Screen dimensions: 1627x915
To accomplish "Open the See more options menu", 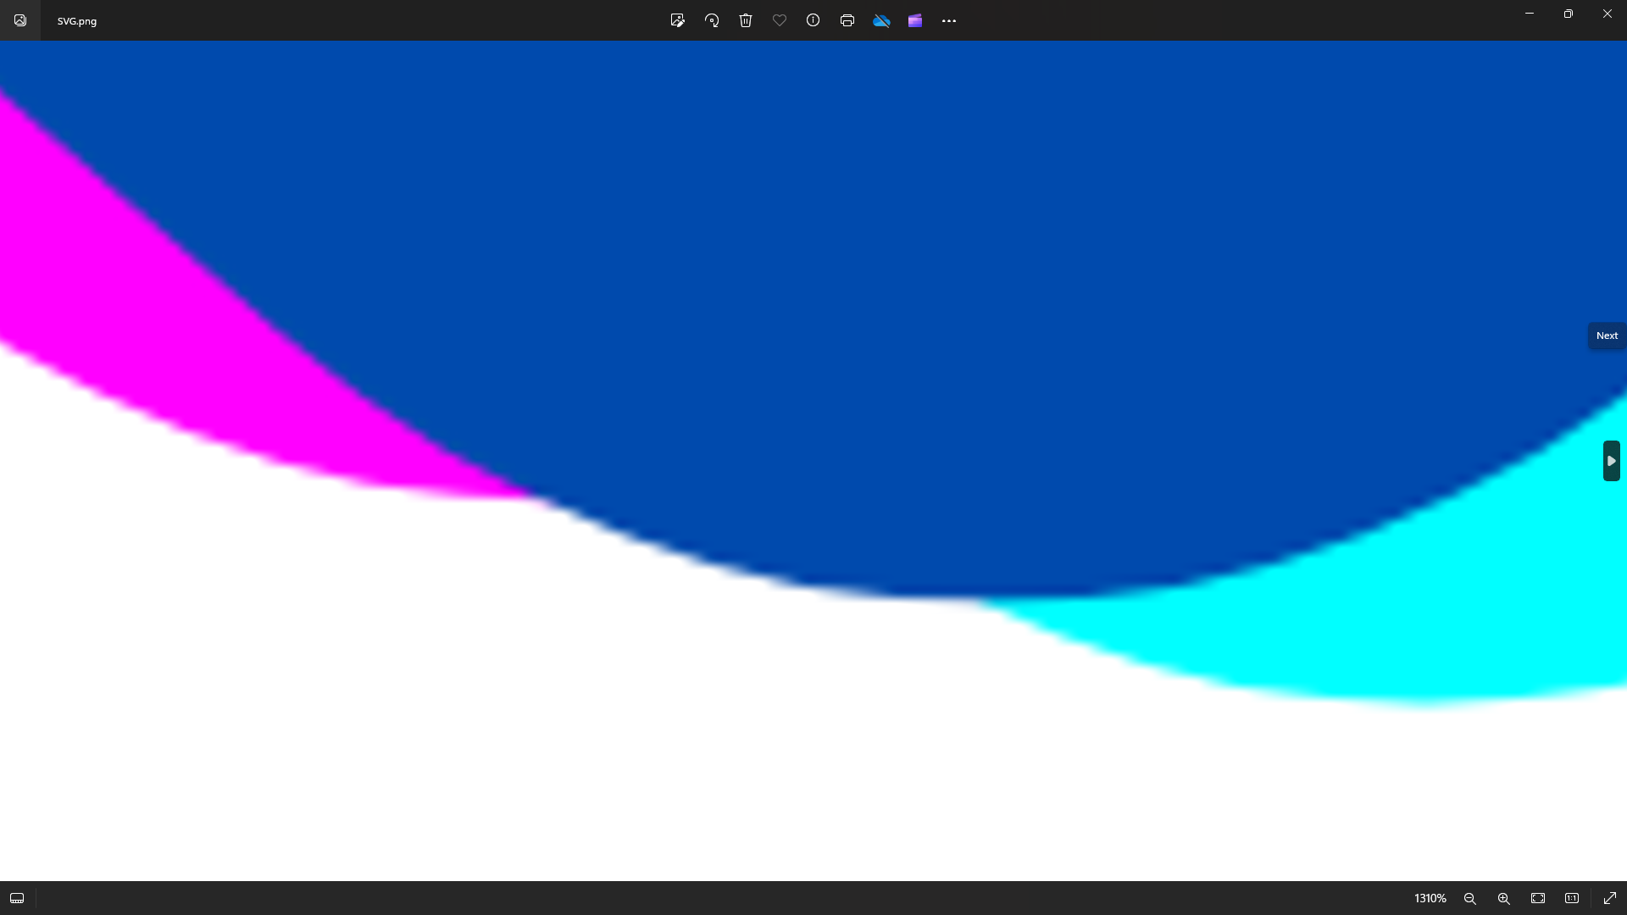I will coord(949,20).
